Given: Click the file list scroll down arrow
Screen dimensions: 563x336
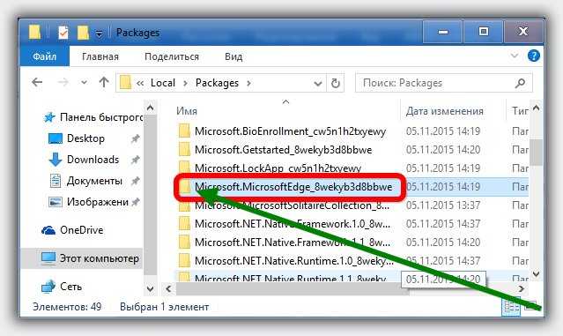Looking at the screenshot, I should 536,274.
